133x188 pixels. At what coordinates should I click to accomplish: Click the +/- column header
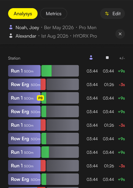click(122, 58)
